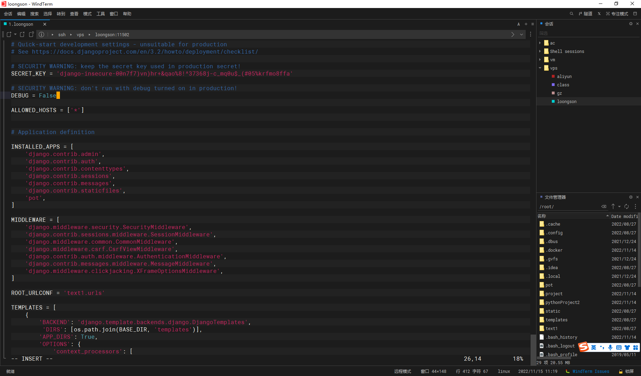This screenshot has height=376, width=641.
Task: Open the 选择 menu
Action: (x=48, y=14)
